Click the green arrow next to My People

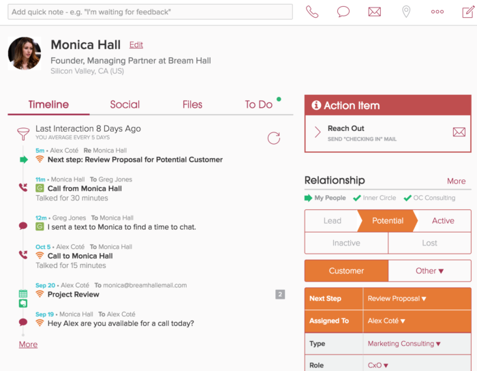coord(308,198)
